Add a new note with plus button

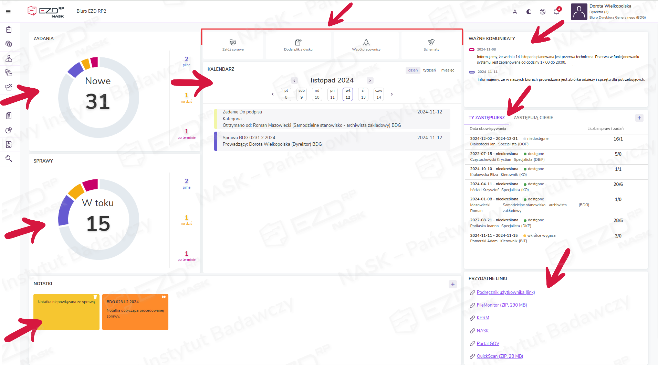453,284
